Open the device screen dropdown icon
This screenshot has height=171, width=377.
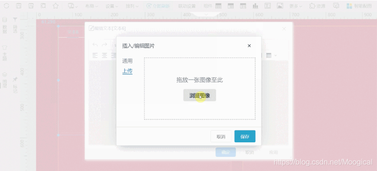click(x=73, y=6)
